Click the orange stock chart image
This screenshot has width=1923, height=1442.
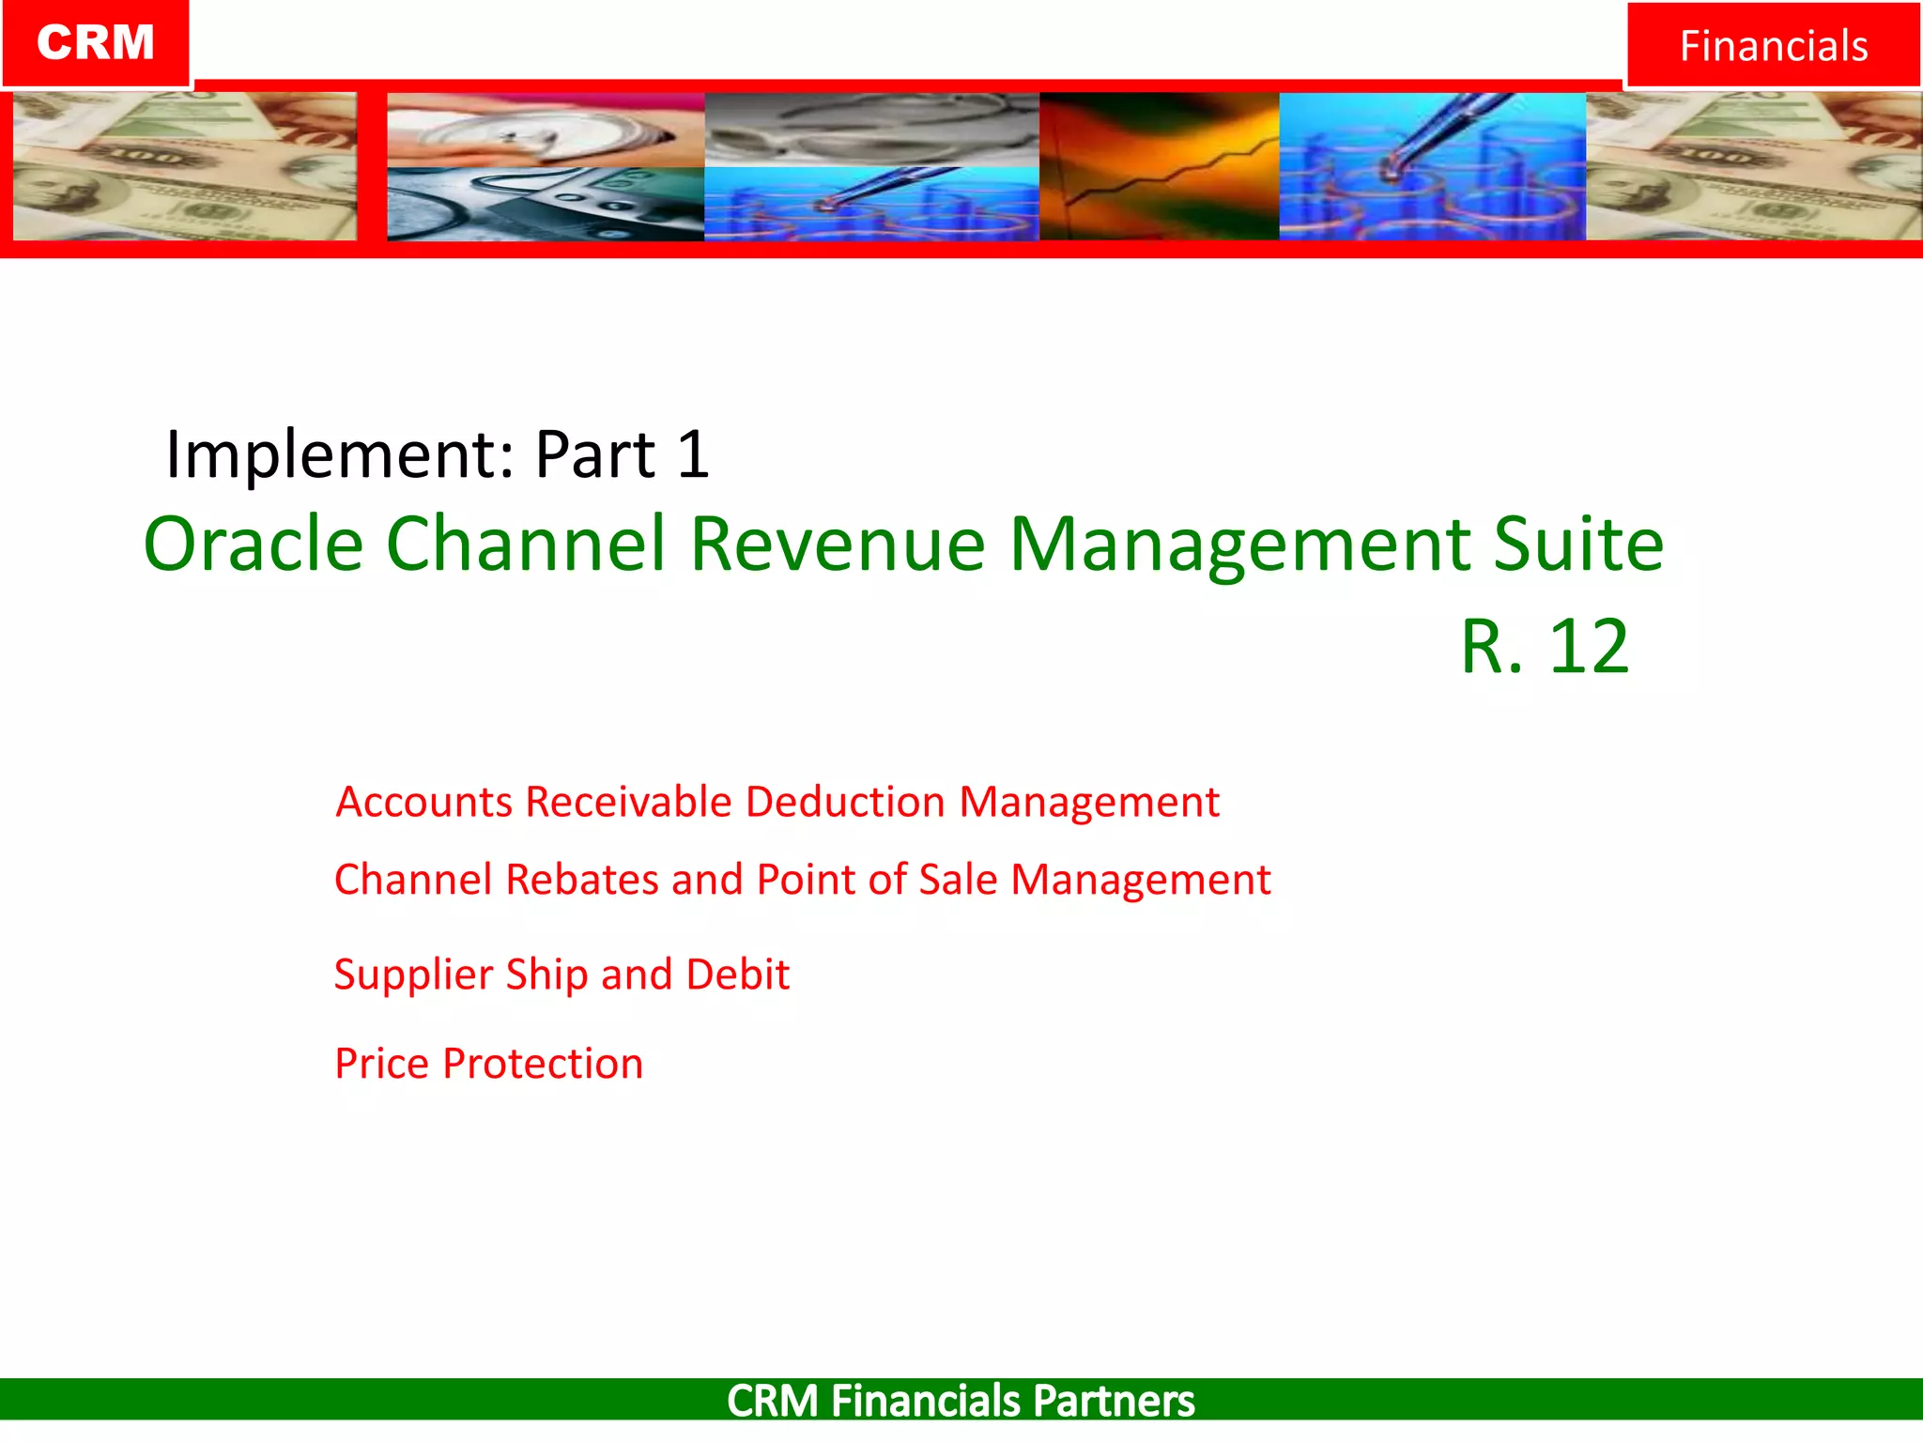tap(1159, 166)
